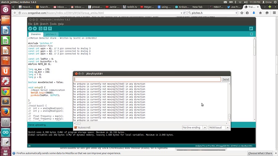Open the Files manager from the dock

6,20
